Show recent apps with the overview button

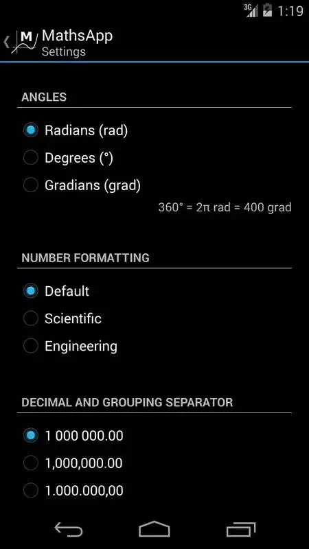click(241, 529)
